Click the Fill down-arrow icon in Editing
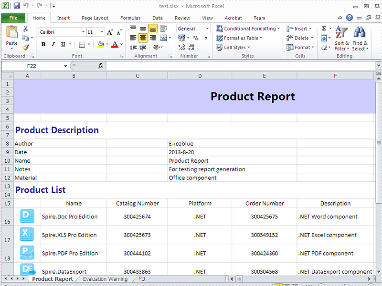 pos(324,38)
